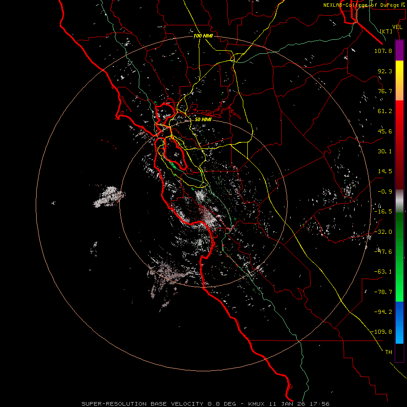The width and height of the screenshot is (407, 407).
Task: Select the 76.7 legend value
Action: [x=385, y=91]
